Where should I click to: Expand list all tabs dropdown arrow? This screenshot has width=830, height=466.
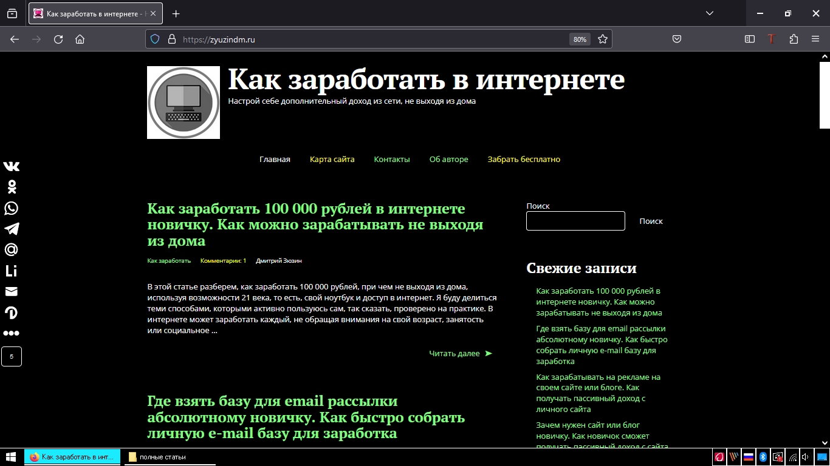point(709,13)
